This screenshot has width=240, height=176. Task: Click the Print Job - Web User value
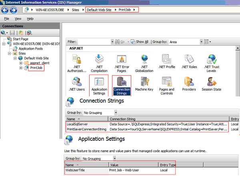124,170
